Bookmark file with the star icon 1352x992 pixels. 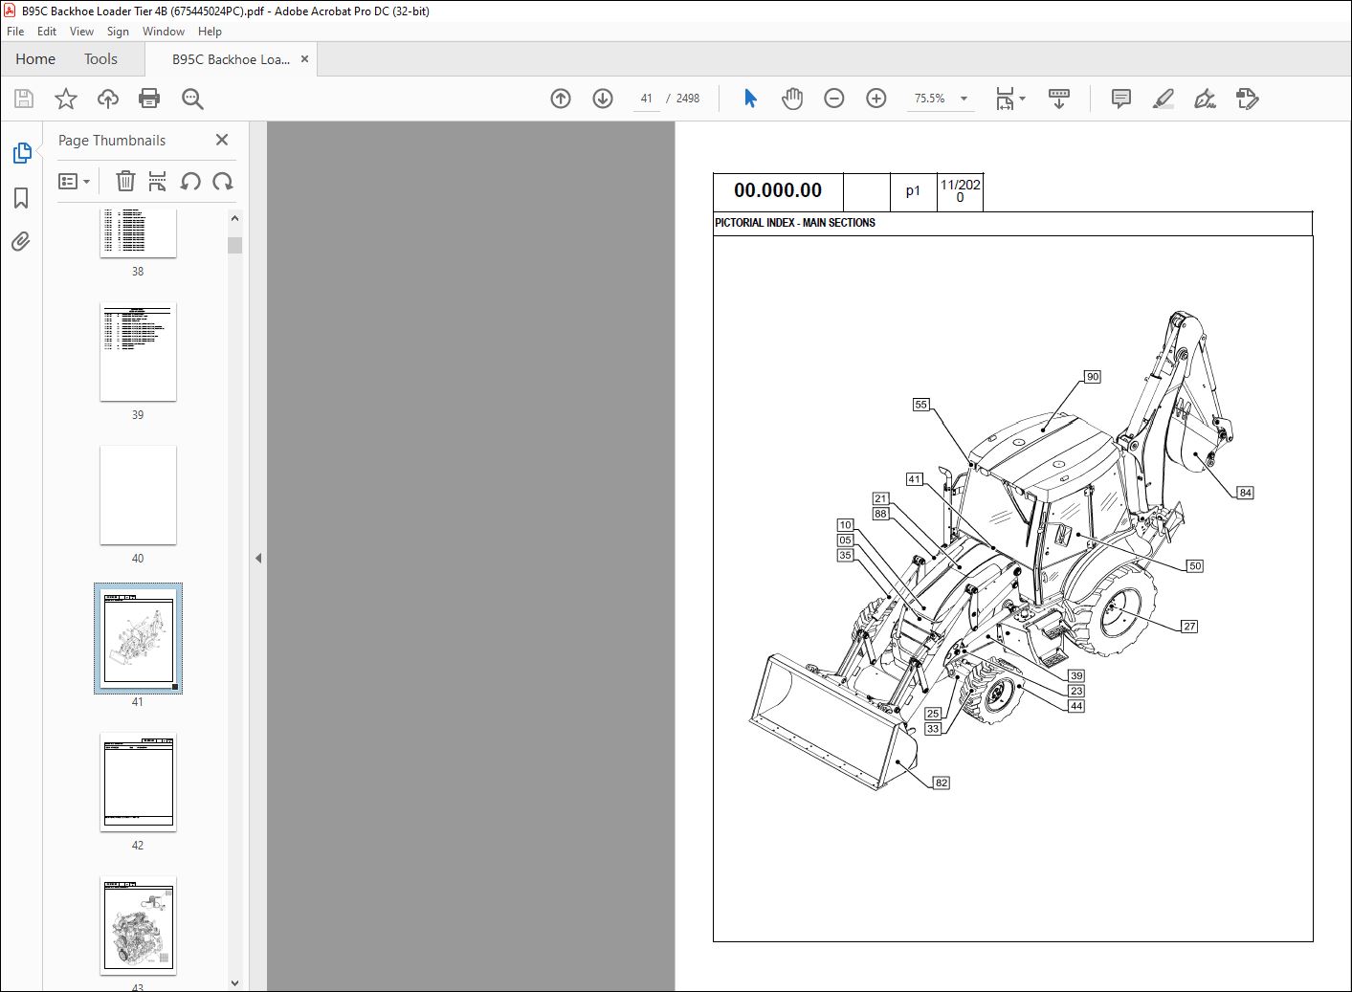tap(66, 99)
